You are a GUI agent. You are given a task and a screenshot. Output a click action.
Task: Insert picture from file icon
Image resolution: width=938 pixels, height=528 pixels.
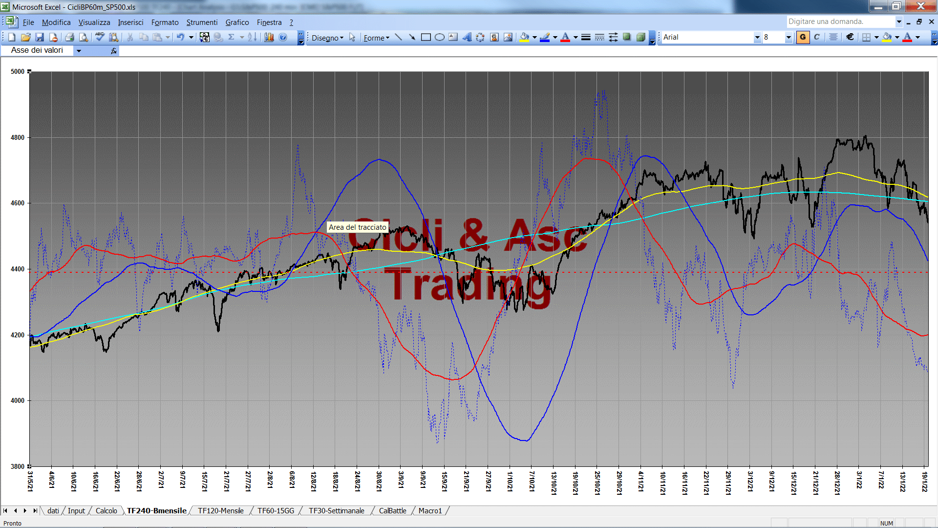tap(508, 37)
